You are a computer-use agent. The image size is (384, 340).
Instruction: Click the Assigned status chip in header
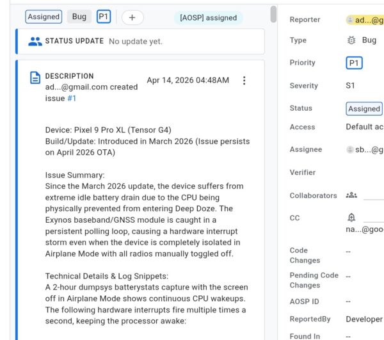pyautogui.click(x=44, y=17)
